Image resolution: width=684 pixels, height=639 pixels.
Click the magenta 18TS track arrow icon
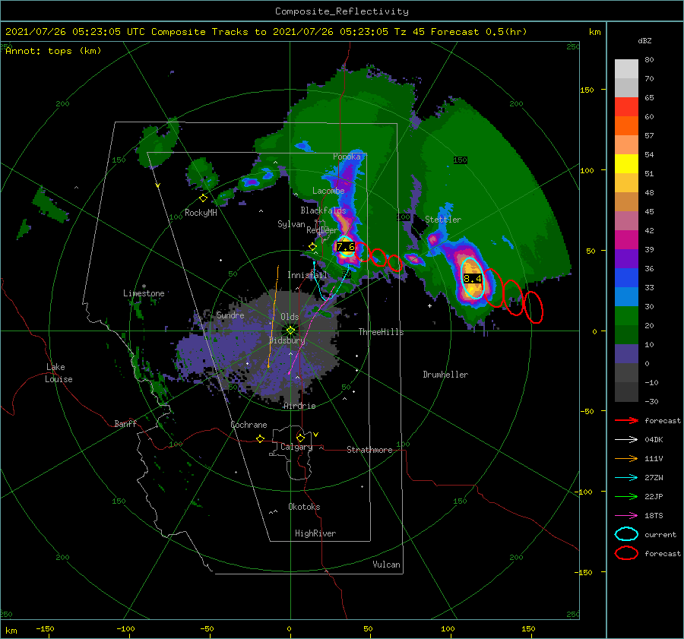pyautogui.click(x=626, y=516)
